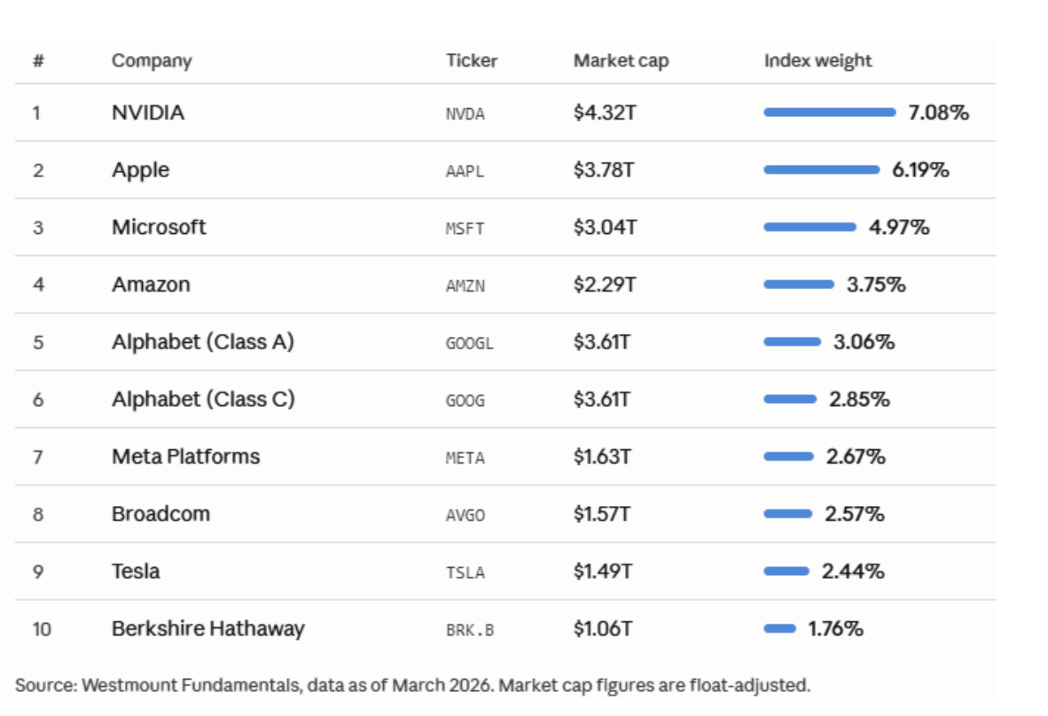Select the Meta Platforms company name
This screenshot has width=1048, height=716.
[186, 457]
